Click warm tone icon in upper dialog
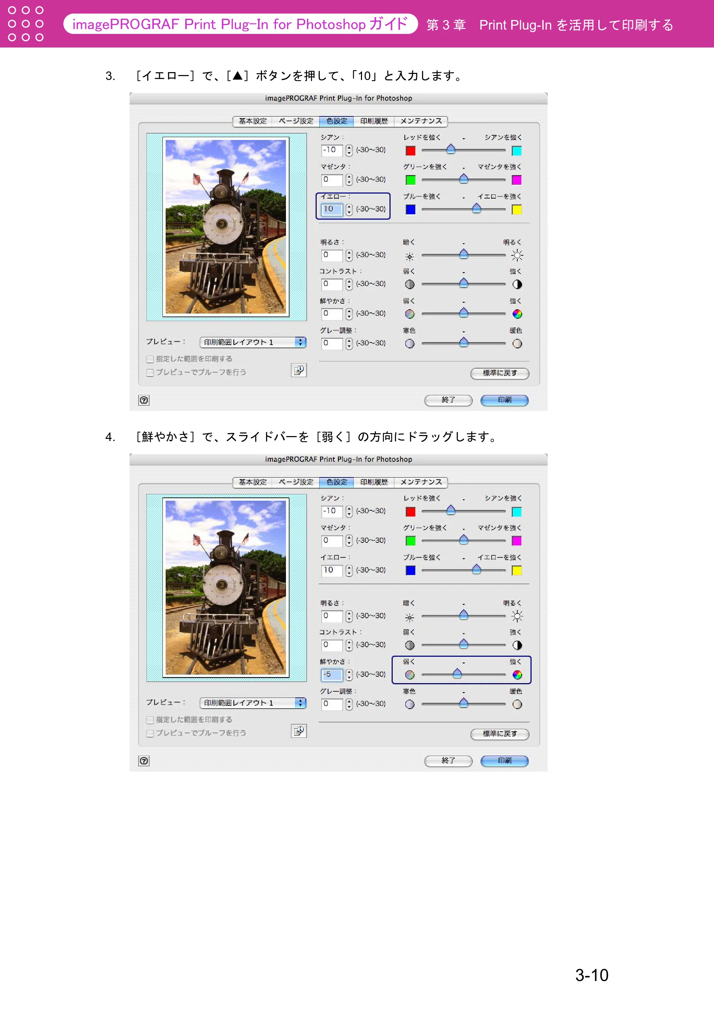Image resolution: width=714 pixels, height=1011 pixels. tap(517, 344)
